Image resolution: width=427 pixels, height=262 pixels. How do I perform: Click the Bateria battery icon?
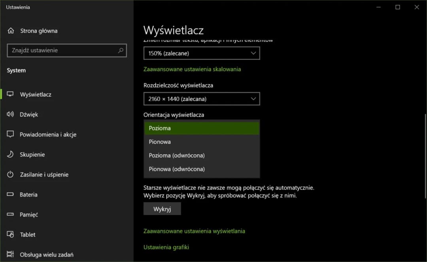point(10,194)
